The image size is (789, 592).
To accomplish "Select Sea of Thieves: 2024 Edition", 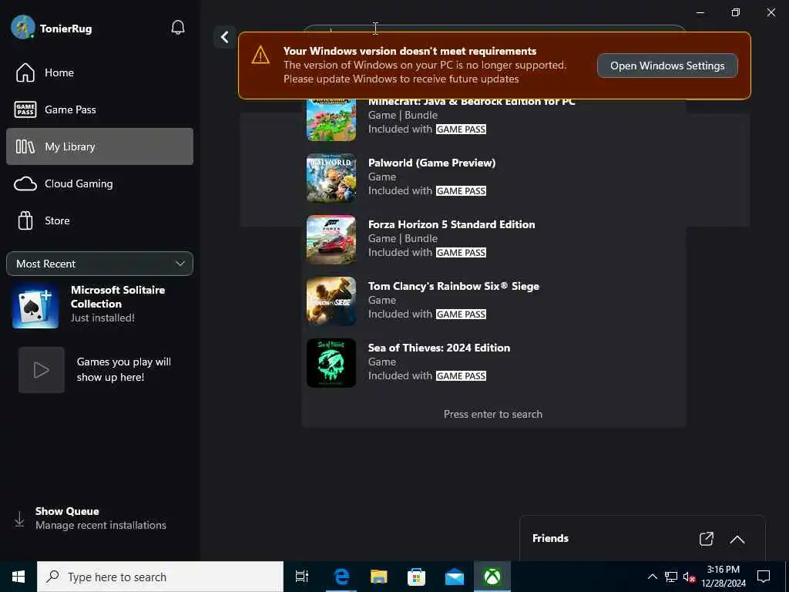I will (x=494, y=362).
